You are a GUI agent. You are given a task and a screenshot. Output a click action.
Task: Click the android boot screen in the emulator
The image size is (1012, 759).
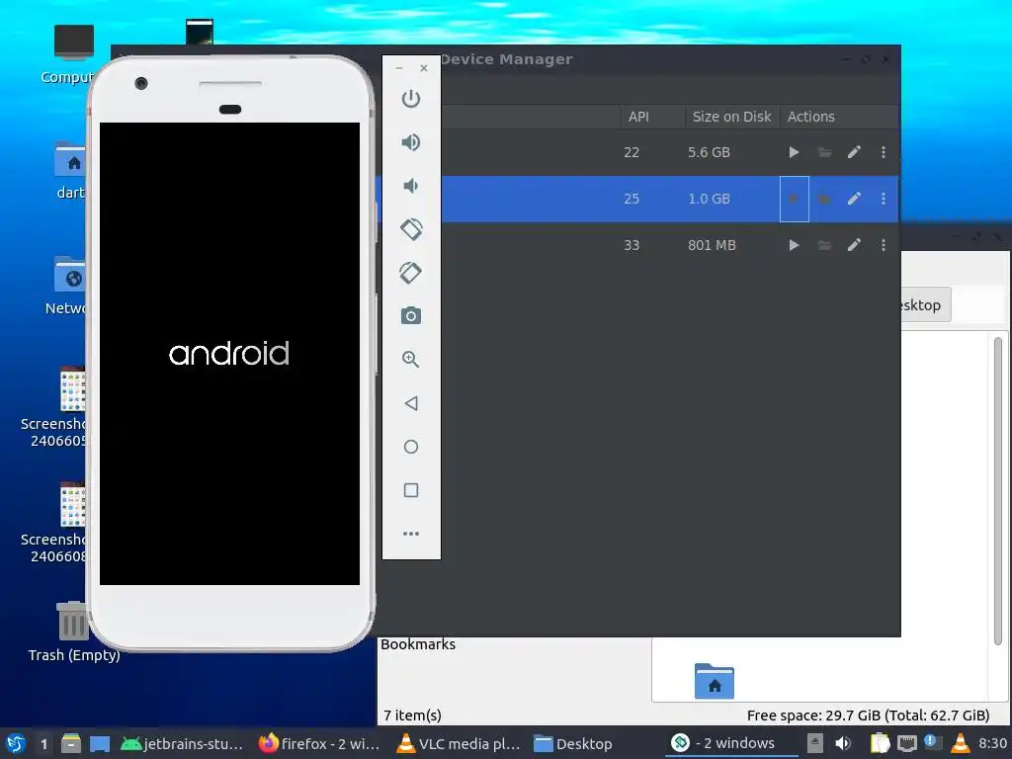coord(229,354)
